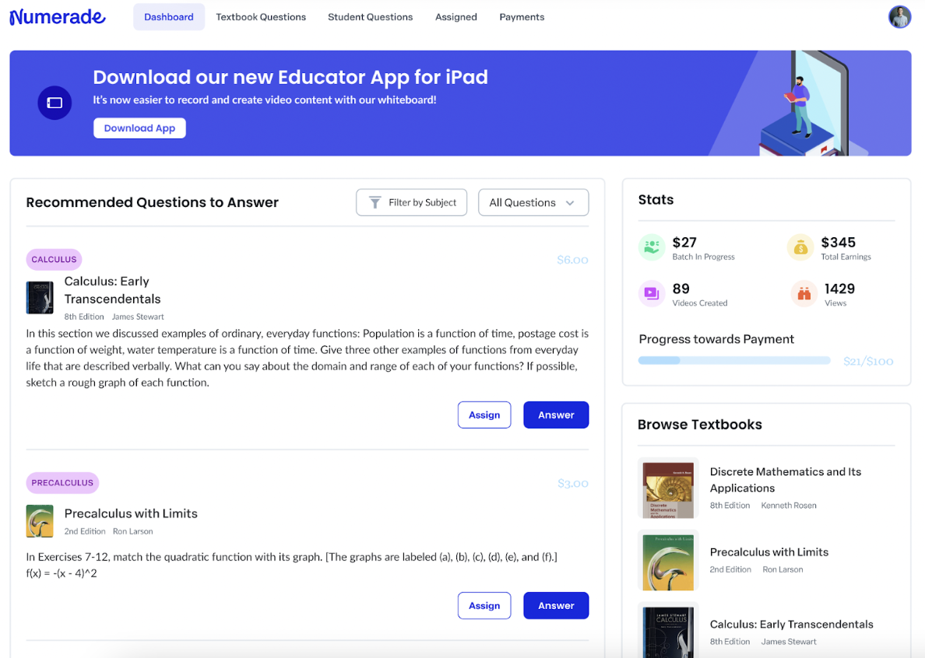The width and height of the screenshot is (925, 658).
Task: Click the Videos Created purple icon
Action: [x=651, y=294]
